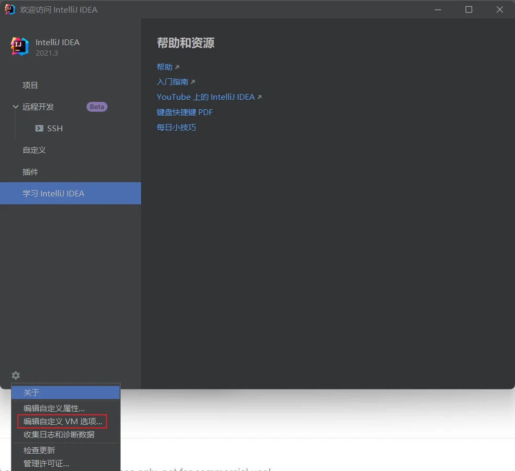This screenshot has height=471, width=515.
Task: Close the IntelliJ IDEA welcome window
Action: pos(500,9)
